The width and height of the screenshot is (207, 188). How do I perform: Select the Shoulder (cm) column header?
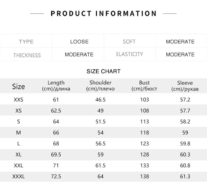(100, 86)
